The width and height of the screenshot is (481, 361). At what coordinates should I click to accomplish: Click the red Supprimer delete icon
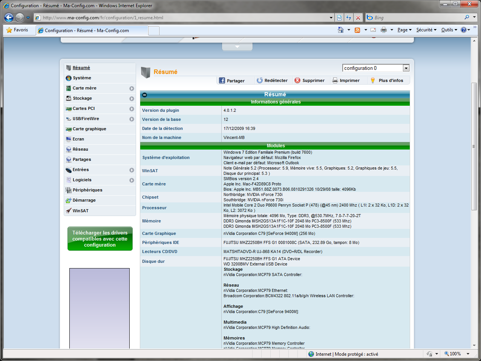pyautogui.click(x=297, y=80)
